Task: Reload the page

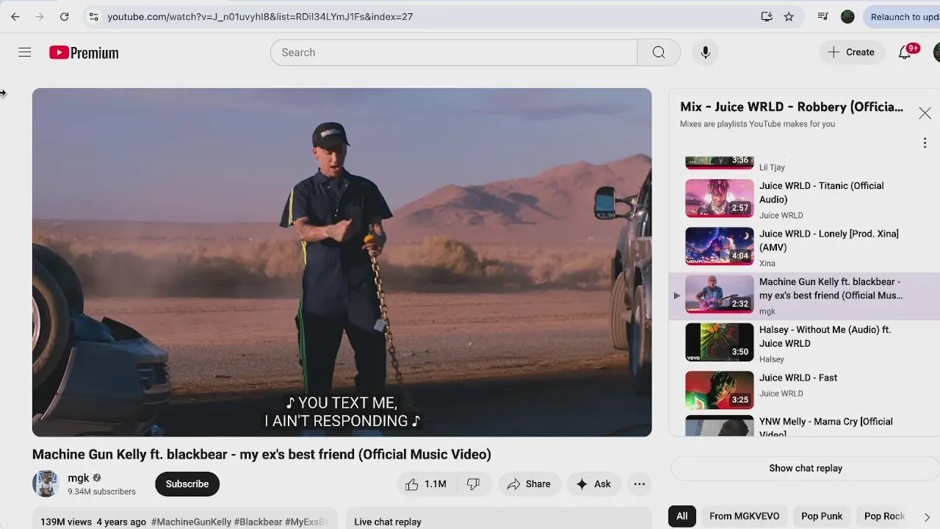Action: coord(64,16)
